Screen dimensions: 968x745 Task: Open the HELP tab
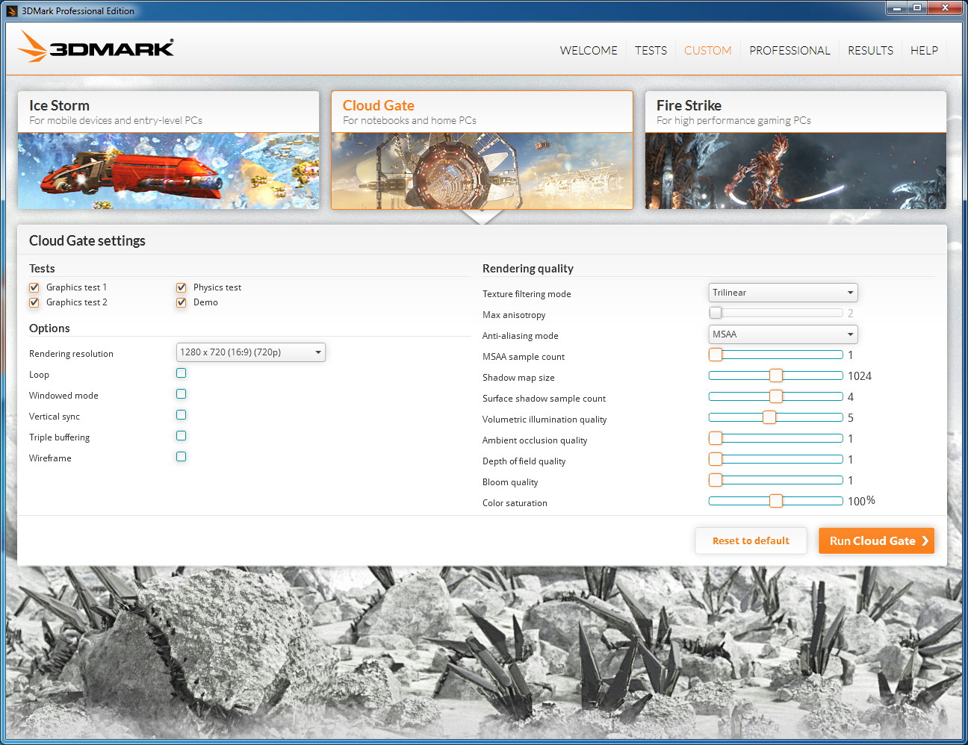[x=924, y=51]
